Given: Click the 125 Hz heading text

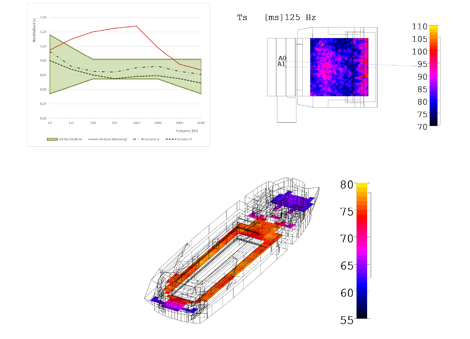Looking at the screenshot, I should pos(300,18).
